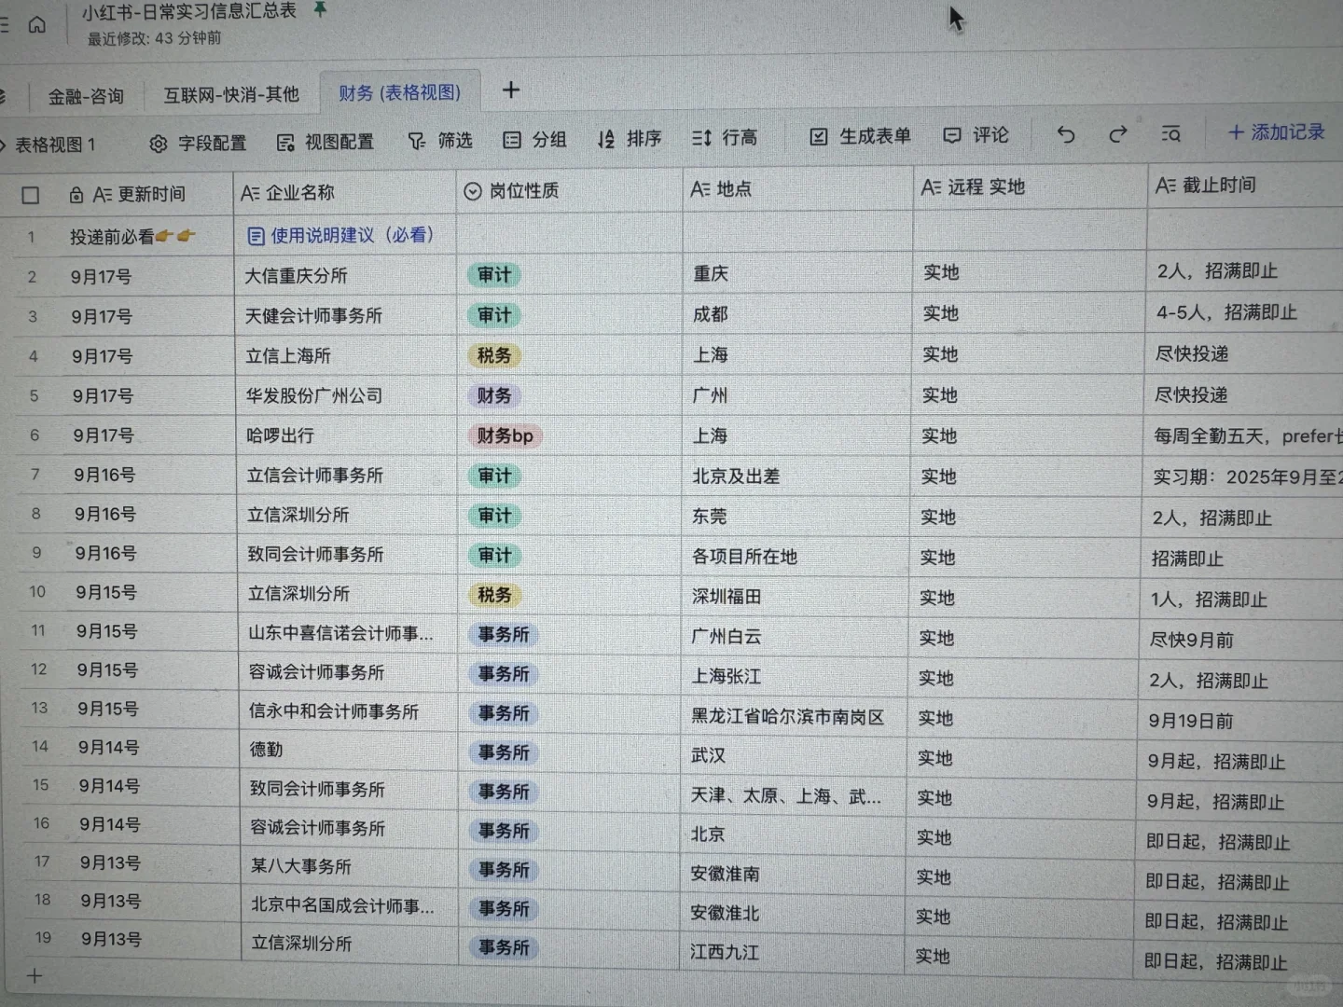Image resolution: width=1343 pixels, height=1007 pixels.
Task: Click the 企业名称 column header
Action: pos(344,192)
